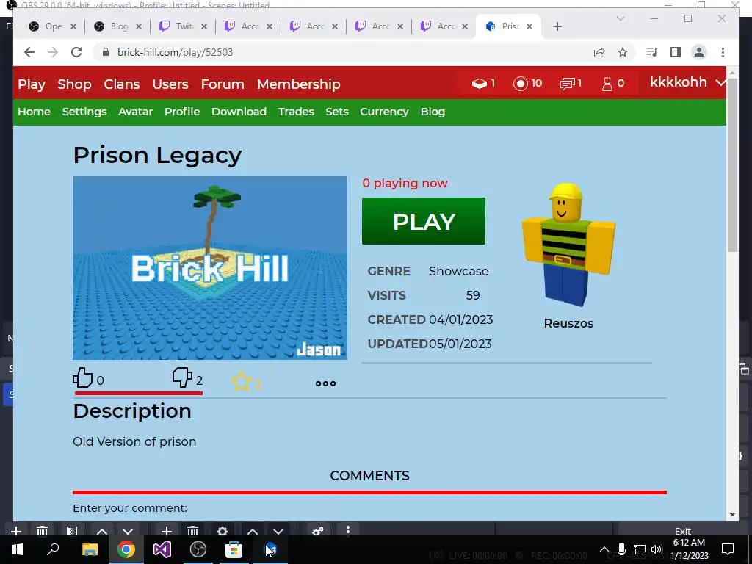Click the Reuszos avatar image
Screen dimensions: 752x564
[x=568, y=245]
